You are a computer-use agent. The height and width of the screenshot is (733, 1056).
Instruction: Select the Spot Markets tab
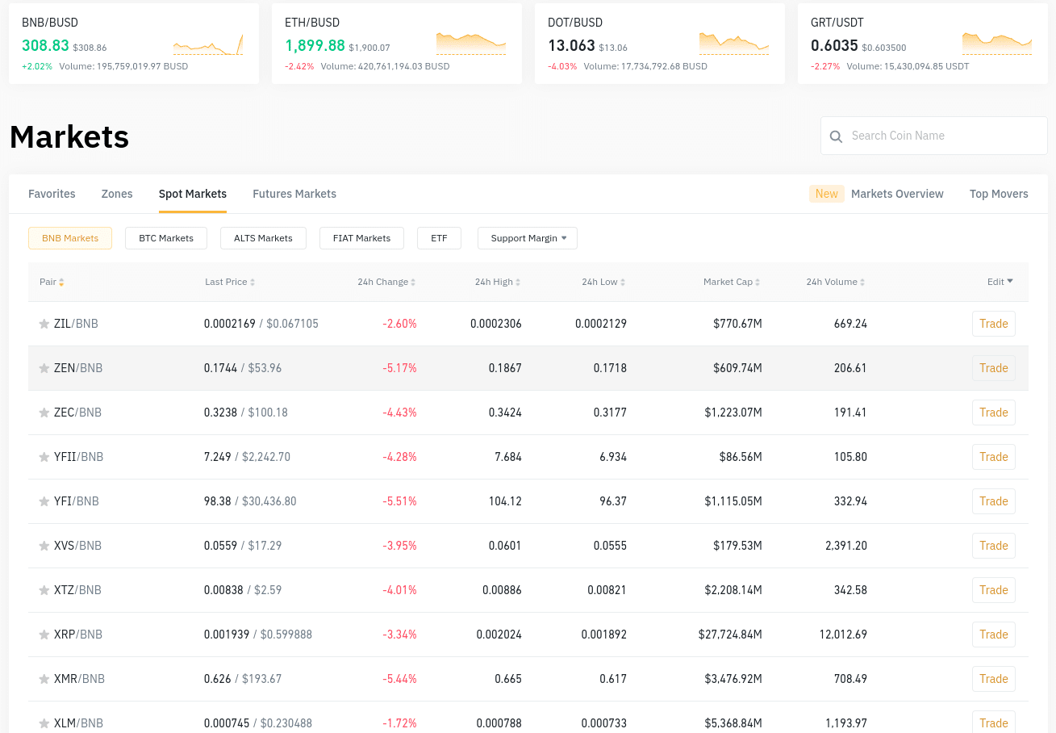coord(193,194)
